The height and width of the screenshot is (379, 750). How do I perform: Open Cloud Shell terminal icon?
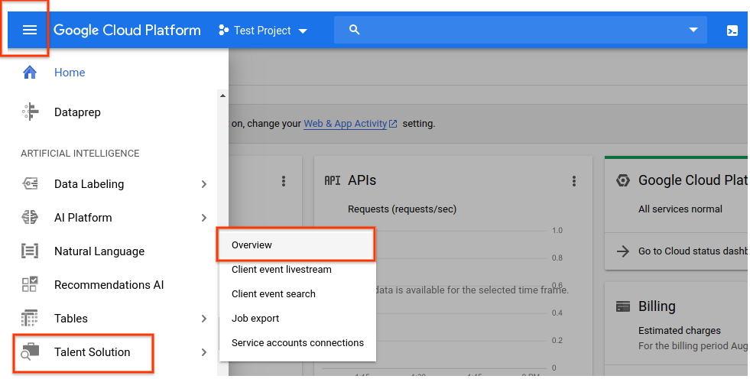click(732, 31)
